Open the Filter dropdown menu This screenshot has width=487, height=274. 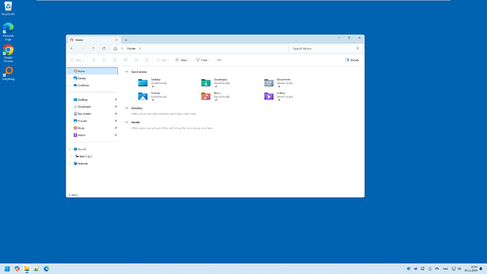(x=203, y=60)
